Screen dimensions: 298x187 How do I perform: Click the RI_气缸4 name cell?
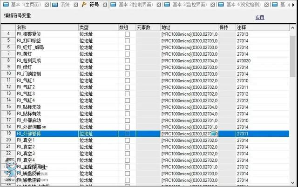pyautogui.click(x=47, y=100)
